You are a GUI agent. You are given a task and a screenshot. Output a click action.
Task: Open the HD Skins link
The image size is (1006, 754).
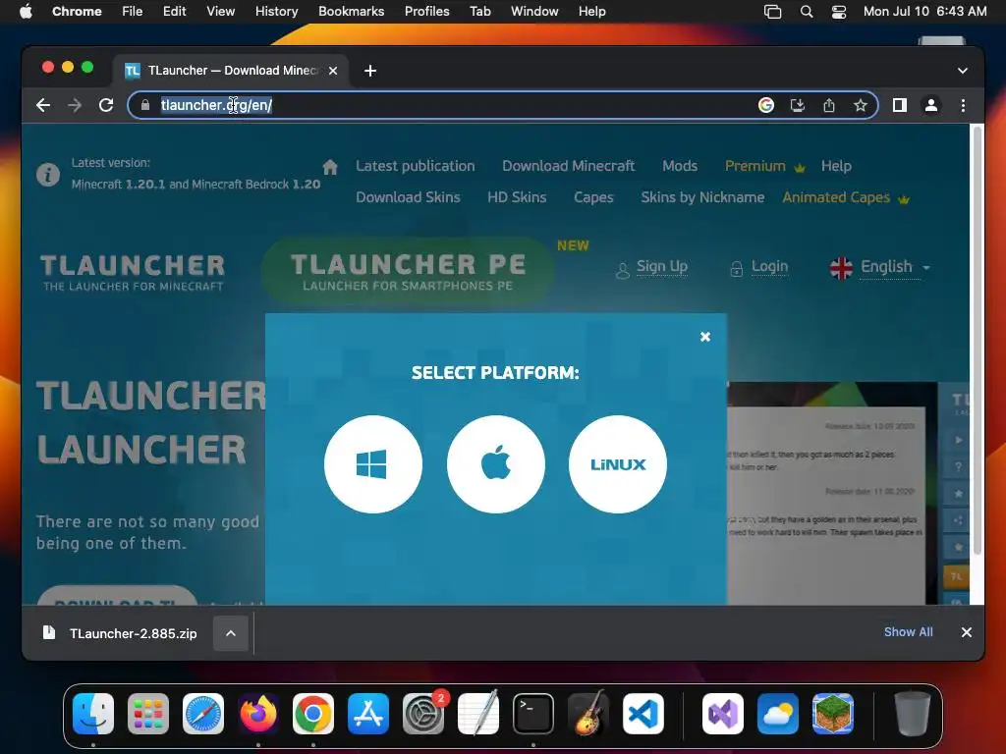click(517, 197)
